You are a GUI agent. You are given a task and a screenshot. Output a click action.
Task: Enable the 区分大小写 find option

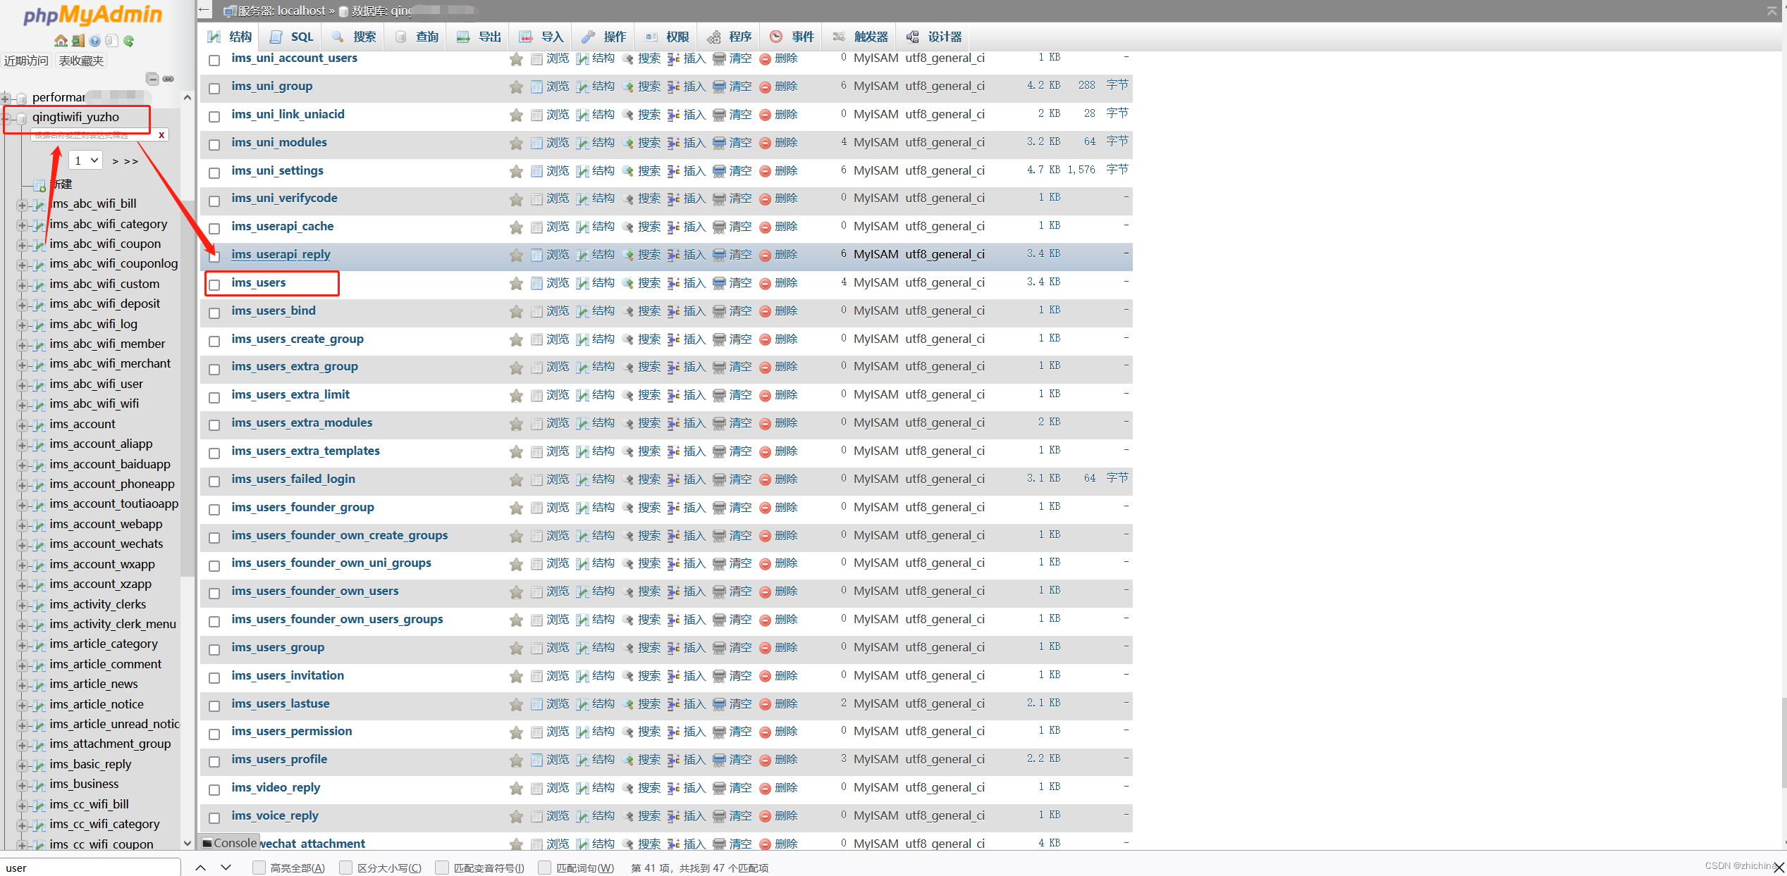tap(345, 868)
